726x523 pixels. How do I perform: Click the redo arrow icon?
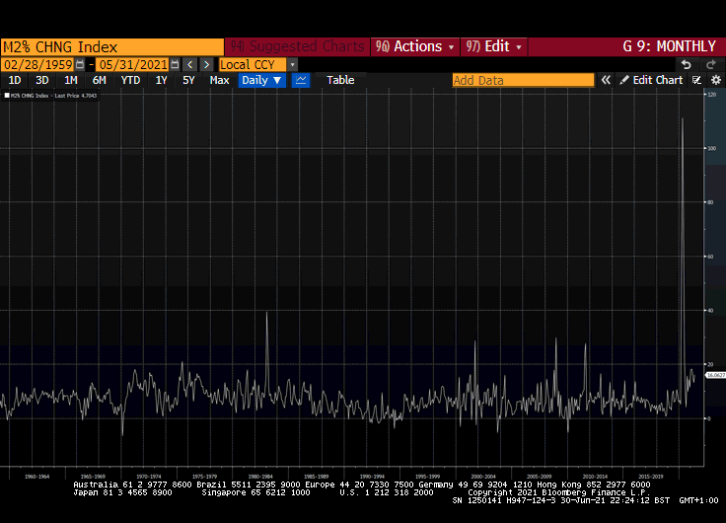click(710, 64)
